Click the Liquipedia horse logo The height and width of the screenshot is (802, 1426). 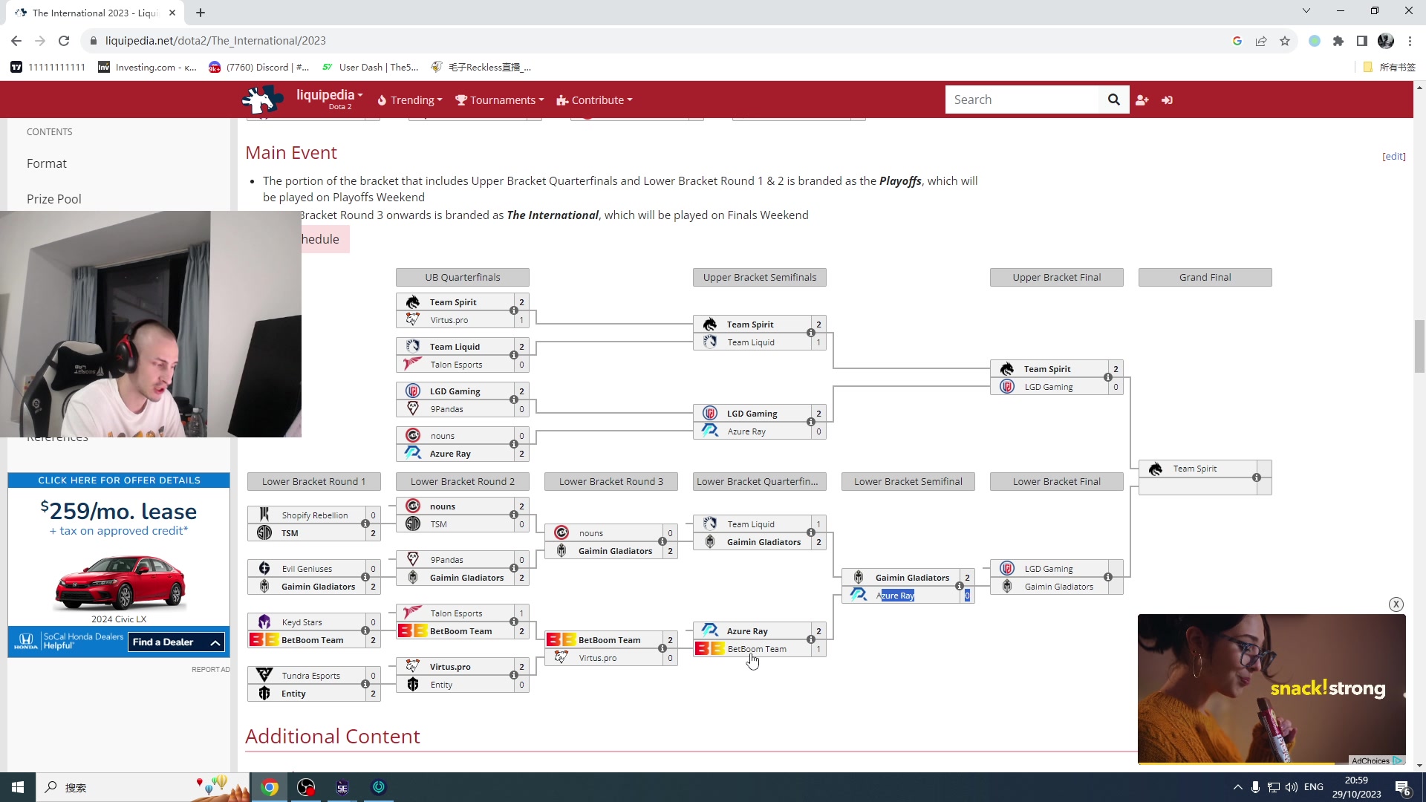pyautogui.click(x=261, y=100)
